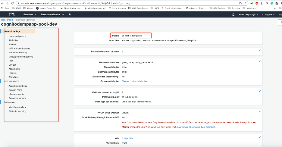Click the Pool Id value us-east-1_f3eYpZvlc
The height and width of the screenshot is (147, 282).
coord(132,36)
